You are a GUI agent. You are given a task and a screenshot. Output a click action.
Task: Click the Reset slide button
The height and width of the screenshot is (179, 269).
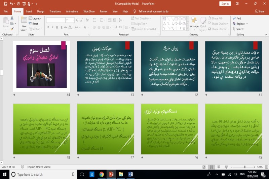tap(33, 24)
